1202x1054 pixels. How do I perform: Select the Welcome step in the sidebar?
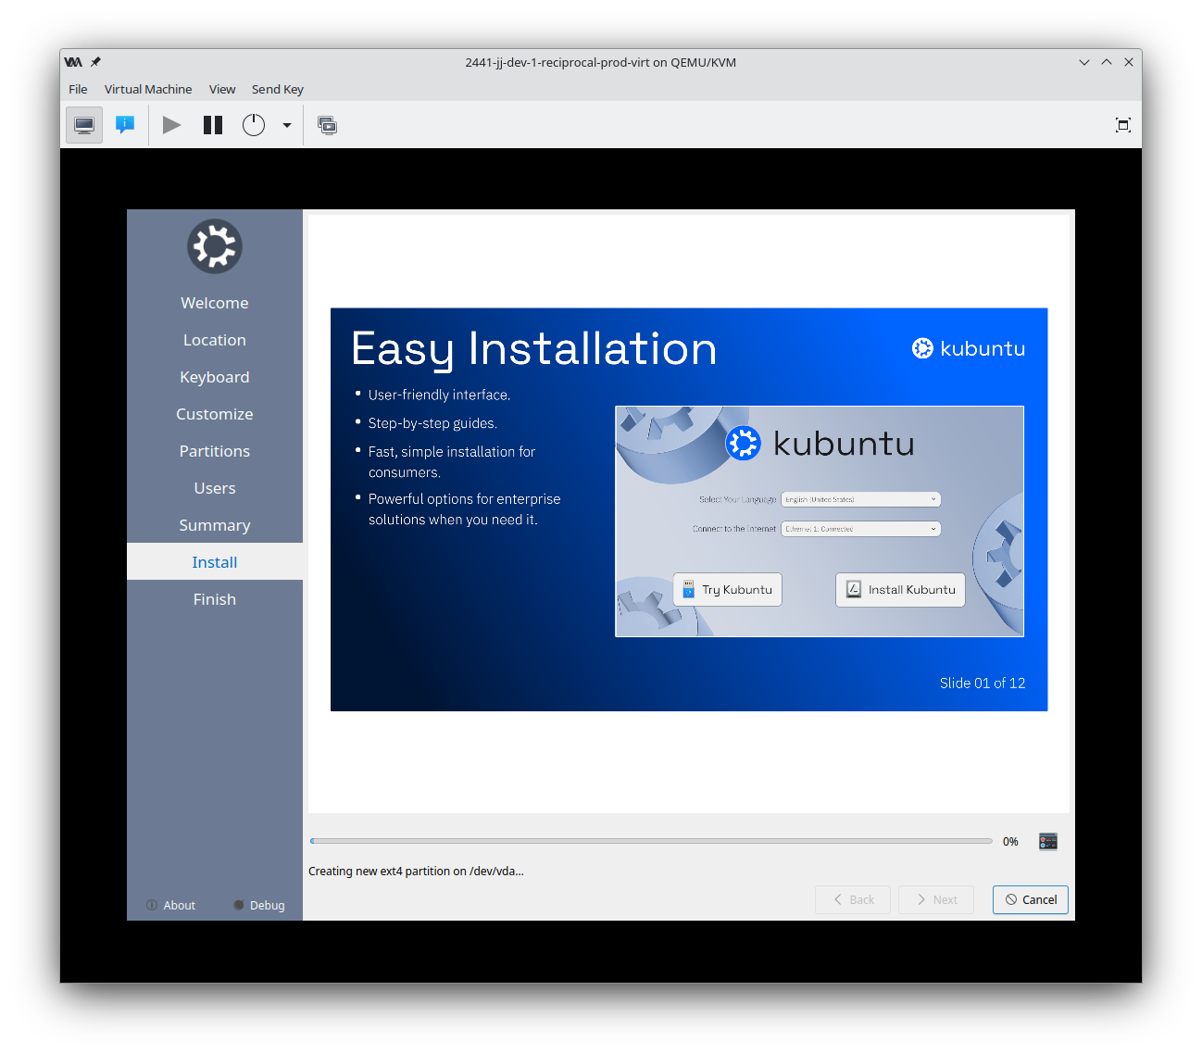coord(215,303)
